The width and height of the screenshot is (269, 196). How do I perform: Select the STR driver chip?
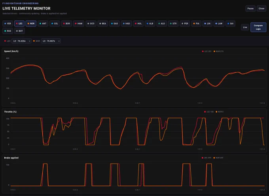coord(173,24)
